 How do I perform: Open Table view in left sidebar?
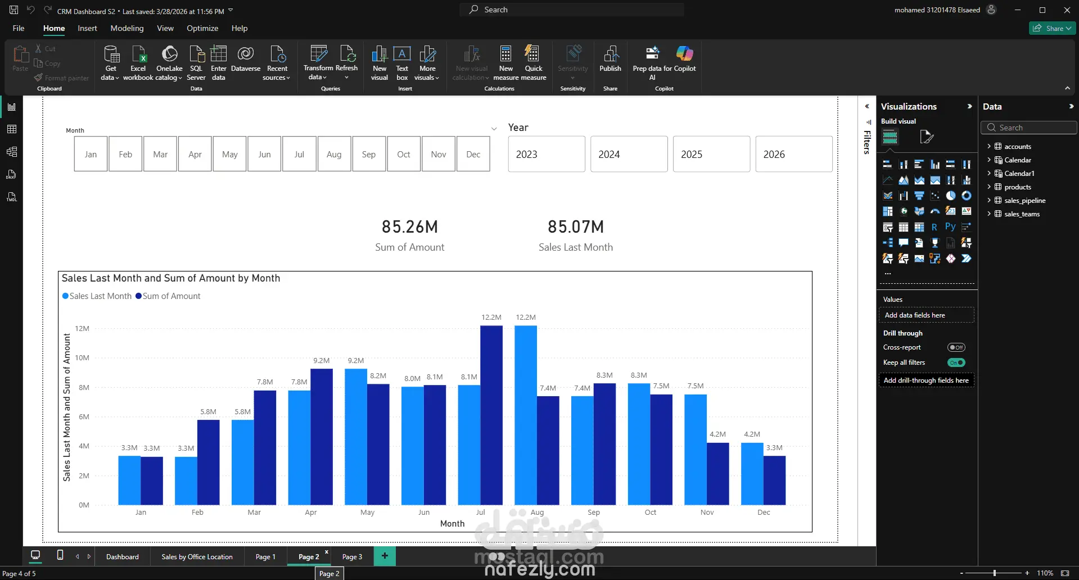pyautogui.click(x=12, y=129)
